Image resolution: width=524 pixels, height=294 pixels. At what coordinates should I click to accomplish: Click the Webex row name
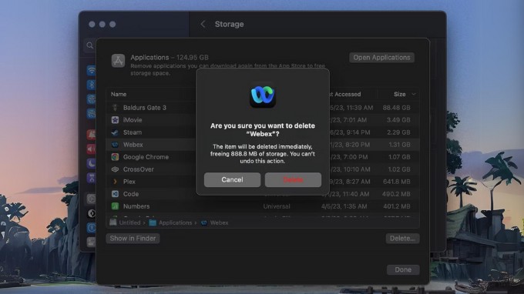coord(133,145)
